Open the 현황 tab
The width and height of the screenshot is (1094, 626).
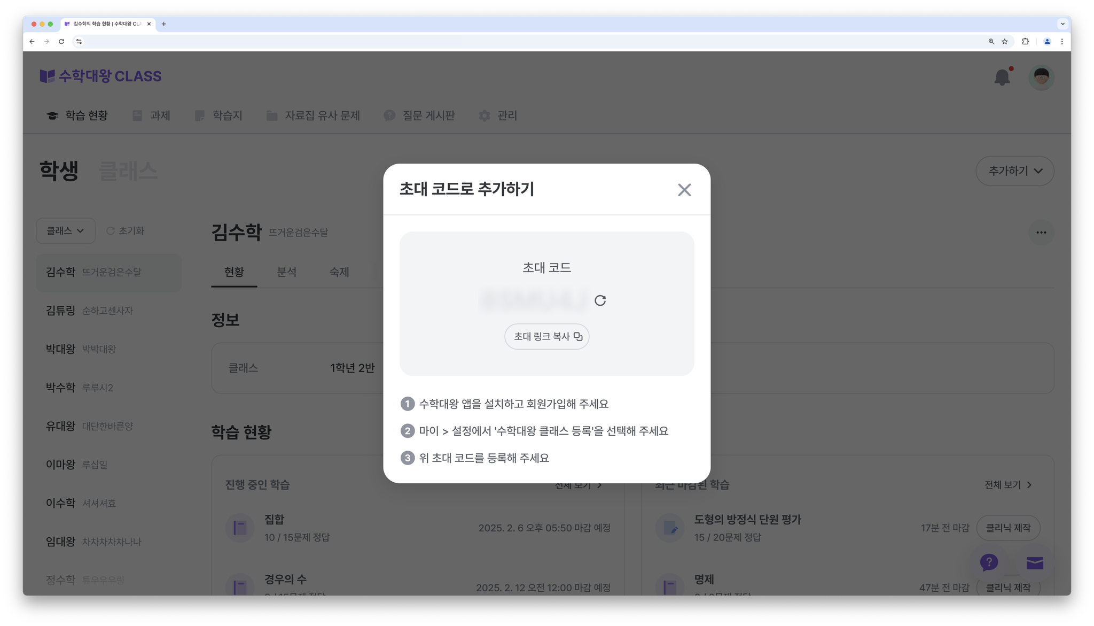coord(234,272)
